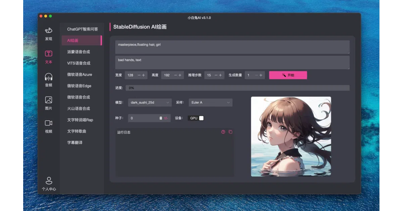Click the 宽度 label
The width and height of the screenshot is (403, 211).
click(119, 75)
